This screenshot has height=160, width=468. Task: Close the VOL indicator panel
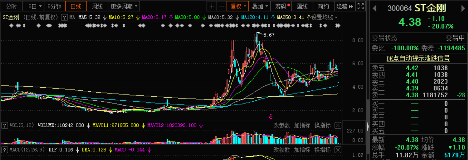tap(338, 125)
